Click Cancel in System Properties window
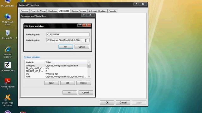Screen dimensions: 202x113 point(123,103)
